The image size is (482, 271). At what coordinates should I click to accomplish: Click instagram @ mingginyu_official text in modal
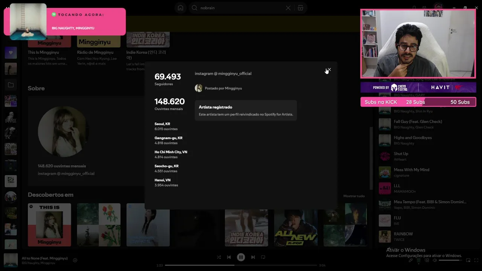[223, 73]
